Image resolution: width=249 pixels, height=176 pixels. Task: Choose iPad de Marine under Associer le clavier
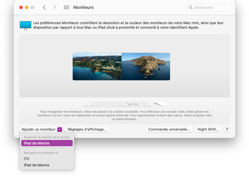coord(47,143)
